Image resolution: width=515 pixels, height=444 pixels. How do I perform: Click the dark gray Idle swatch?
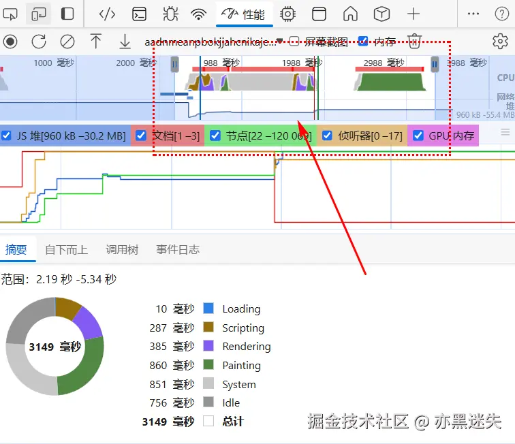click(x=208, y=402)
